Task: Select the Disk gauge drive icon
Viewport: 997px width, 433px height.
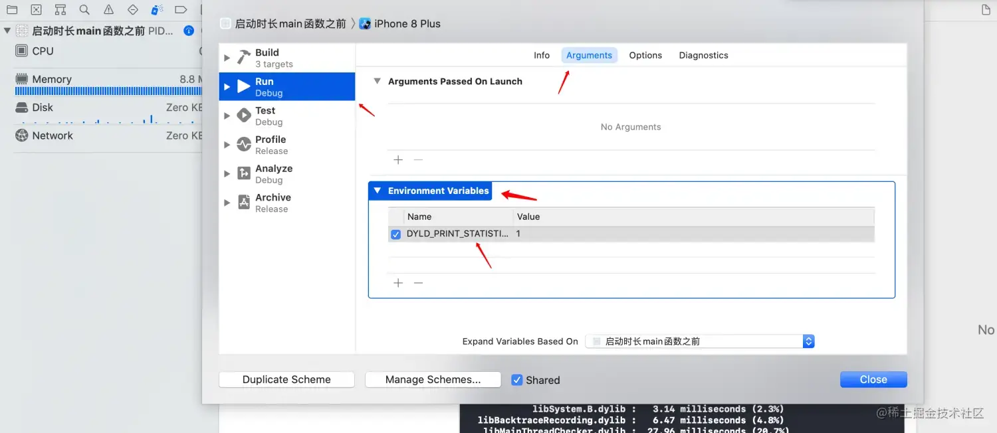Action: click(22, 107)
